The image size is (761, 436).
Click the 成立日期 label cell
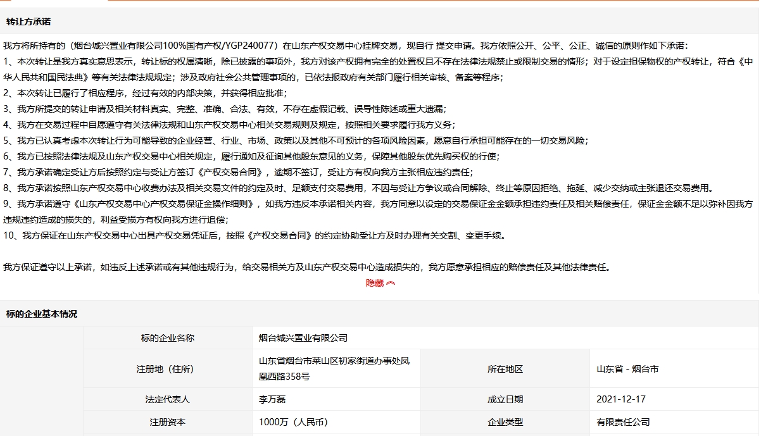(x=505, y=399)
